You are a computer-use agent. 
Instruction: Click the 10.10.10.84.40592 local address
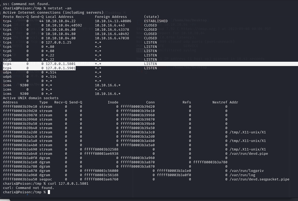pos(64,26)
